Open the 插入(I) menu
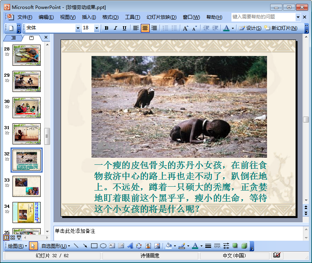Image resolution: width=312 pixels, height=263 pixels. coord(89,17)
